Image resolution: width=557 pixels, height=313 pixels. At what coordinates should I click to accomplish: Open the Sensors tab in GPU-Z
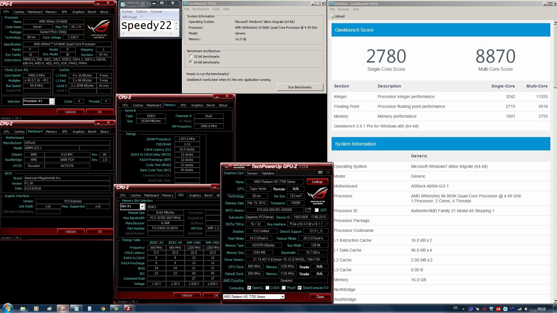[252, 173]
